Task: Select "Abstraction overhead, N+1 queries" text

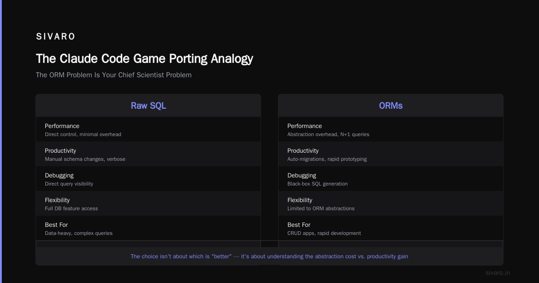Action: [328, 134]
